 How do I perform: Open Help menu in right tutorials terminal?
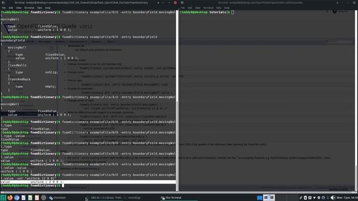click(x=227, y=8)
